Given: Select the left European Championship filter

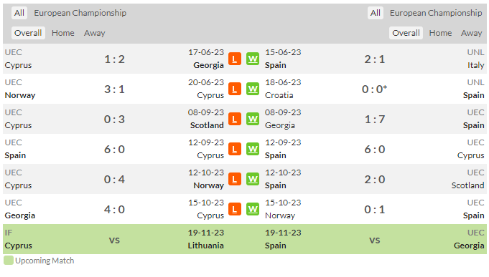Looking at the screenshot, I should click(x=80, y=13).
